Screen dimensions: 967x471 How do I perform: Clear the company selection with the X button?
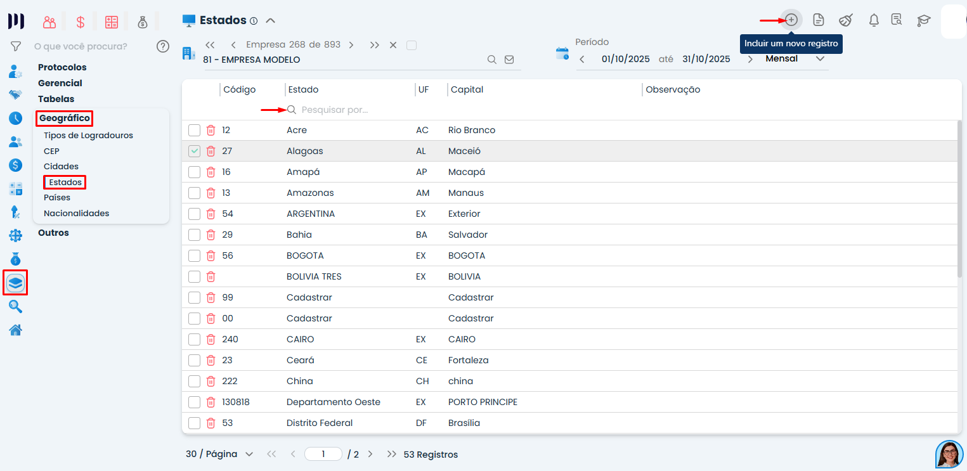pyautogui.click(x=393, y=45)
